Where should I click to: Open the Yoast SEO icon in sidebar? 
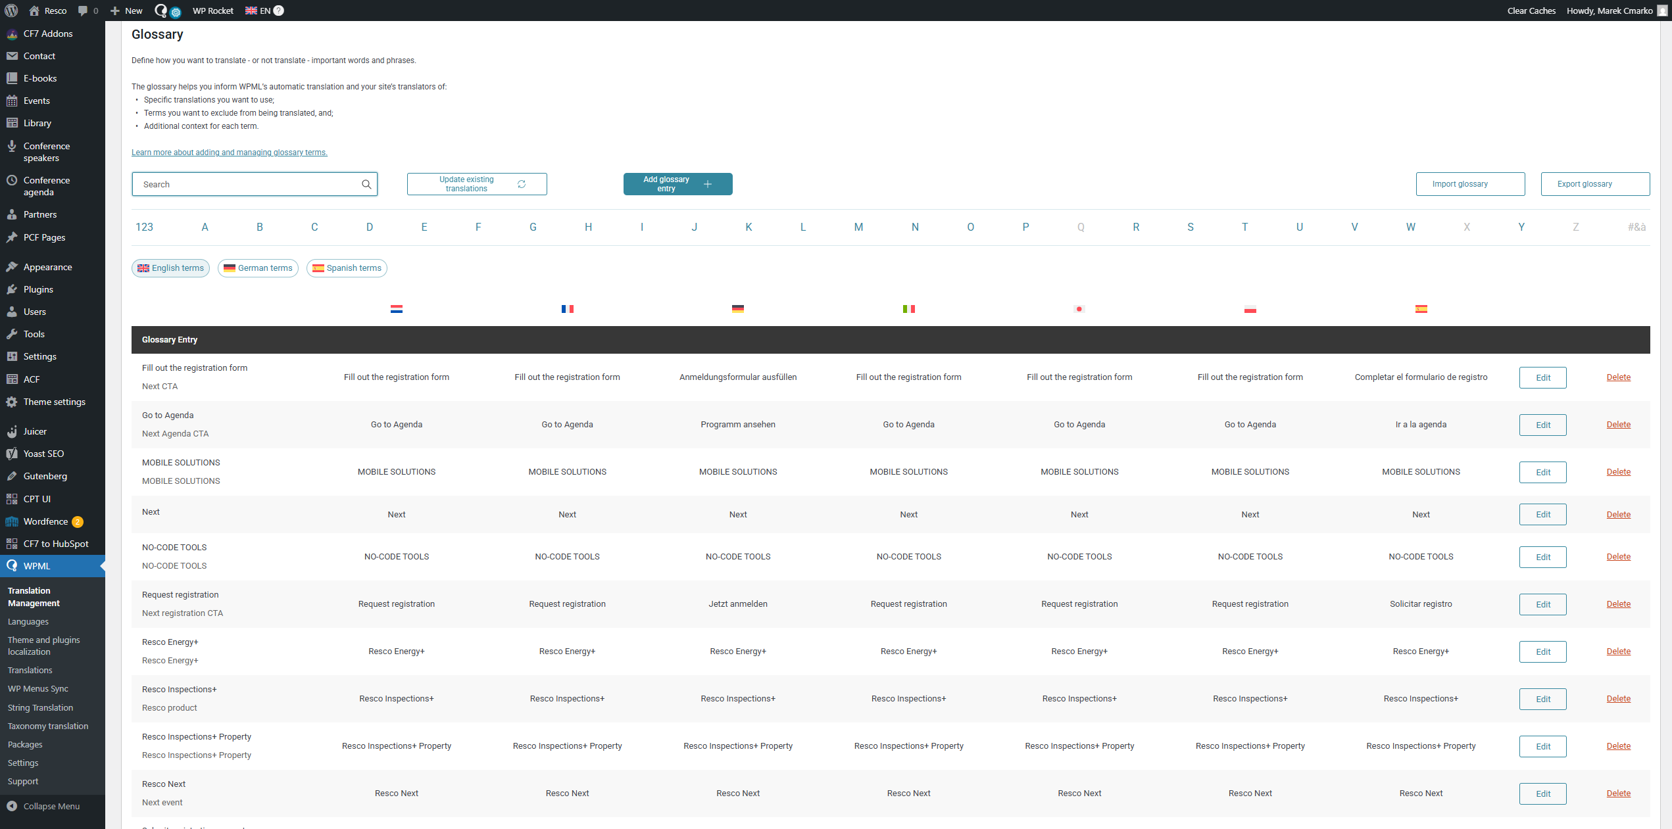(x=12, y=454)
